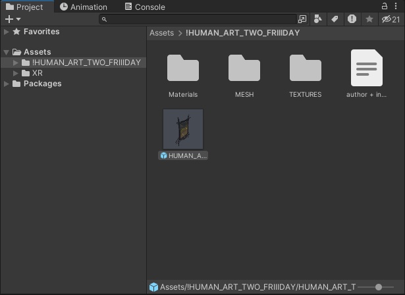Select the author + in... text file
This screenshot has width=405, height=295.
[367, 68]
